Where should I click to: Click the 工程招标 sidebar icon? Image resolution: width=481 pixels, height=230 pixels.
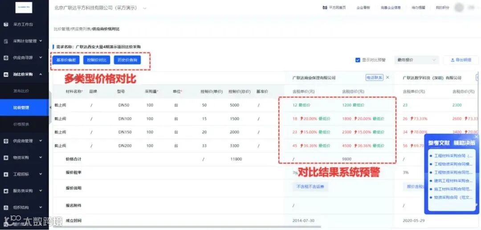point(6,174)
